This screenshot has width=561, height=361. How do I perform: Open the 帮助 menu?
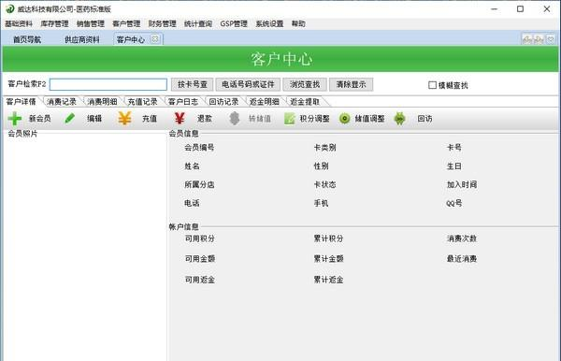298,23
